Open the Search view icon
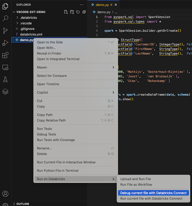 (x=5, y=18)
